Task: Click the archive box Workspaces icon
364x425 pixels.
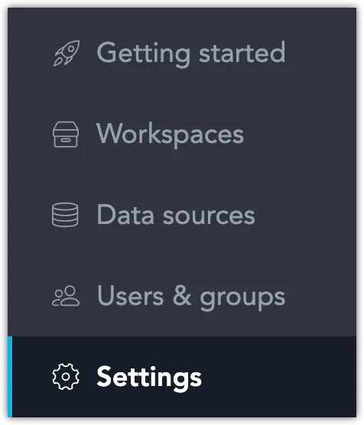Action: pos(66,135)
